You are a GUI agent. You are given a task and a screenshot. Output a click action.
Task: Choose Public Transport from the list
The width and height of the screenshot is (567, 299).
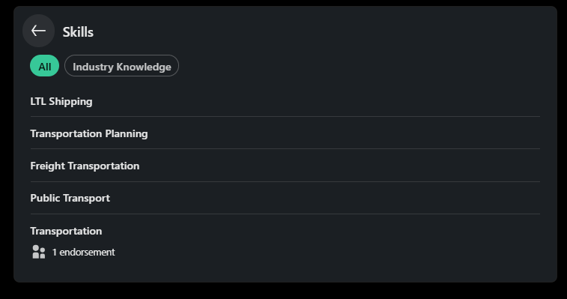70,198
